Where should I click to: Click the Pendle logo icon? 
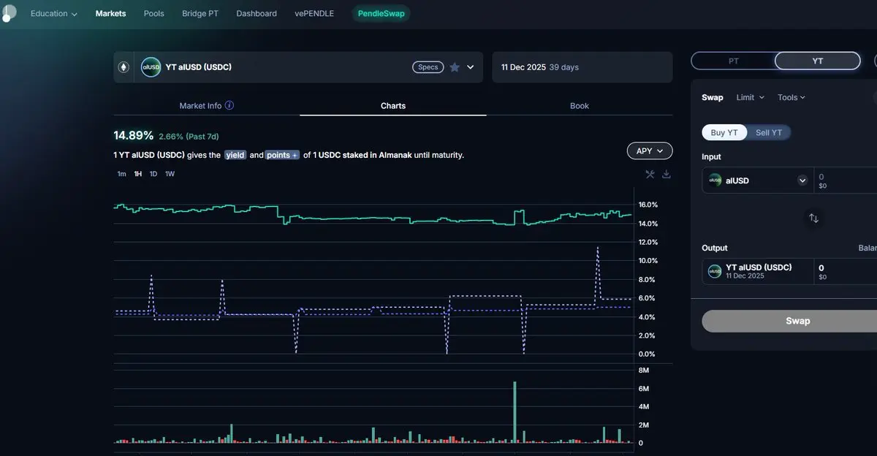[x=8, y=12]
